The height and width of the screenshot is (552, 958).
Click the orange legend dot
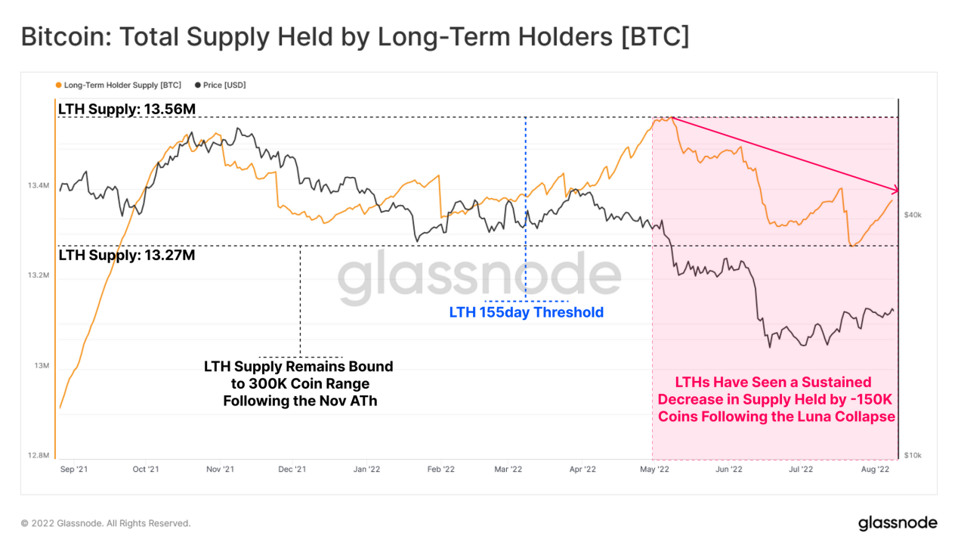tap(59, 85)
